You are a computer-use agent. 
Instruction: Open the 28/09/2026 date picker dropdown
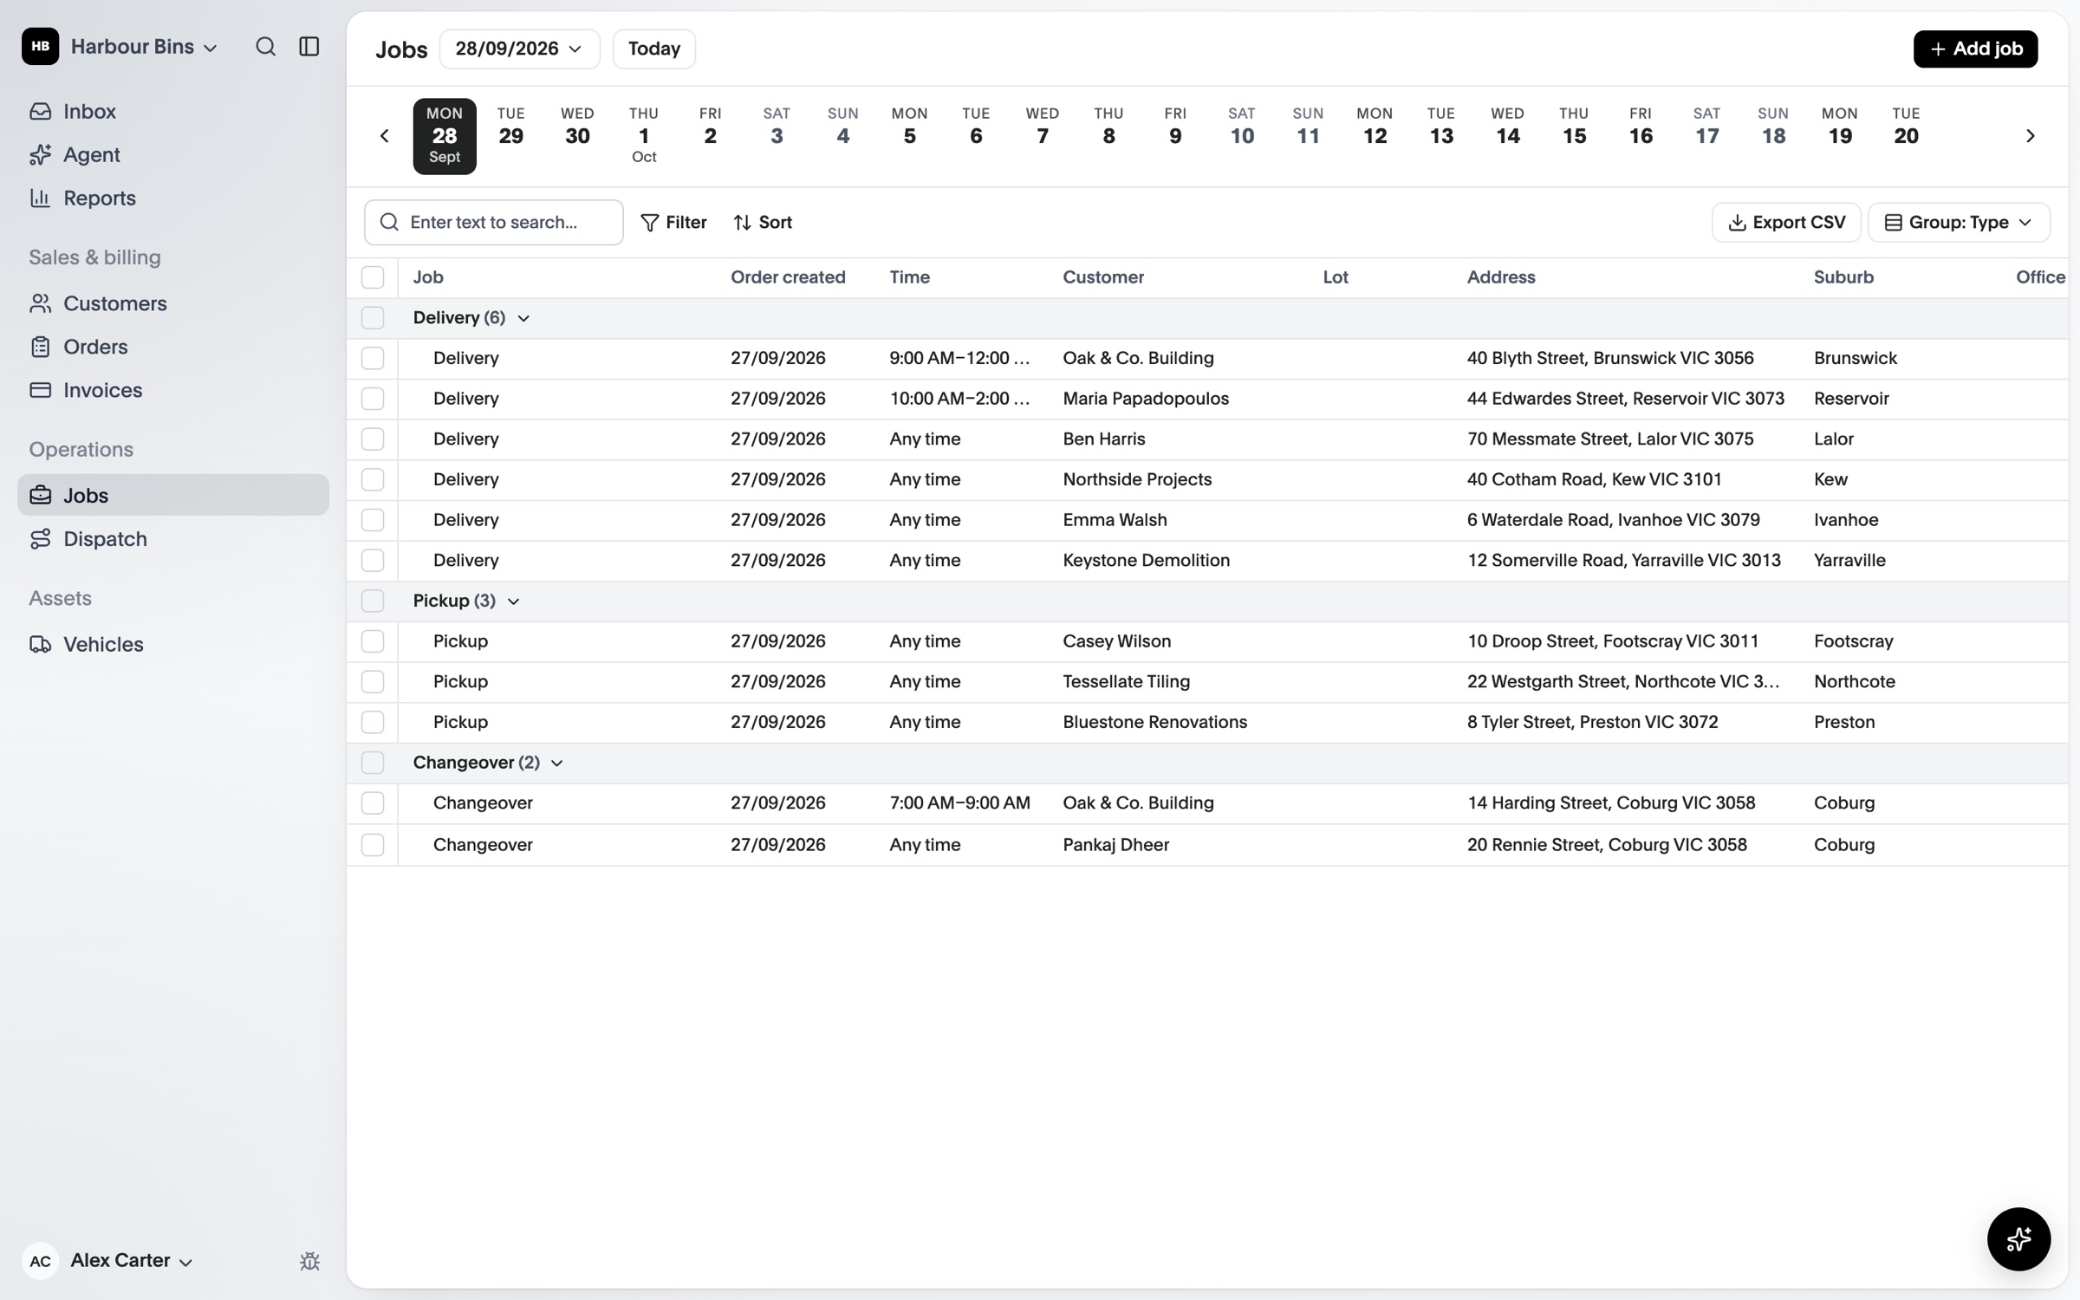coord(519,49)
